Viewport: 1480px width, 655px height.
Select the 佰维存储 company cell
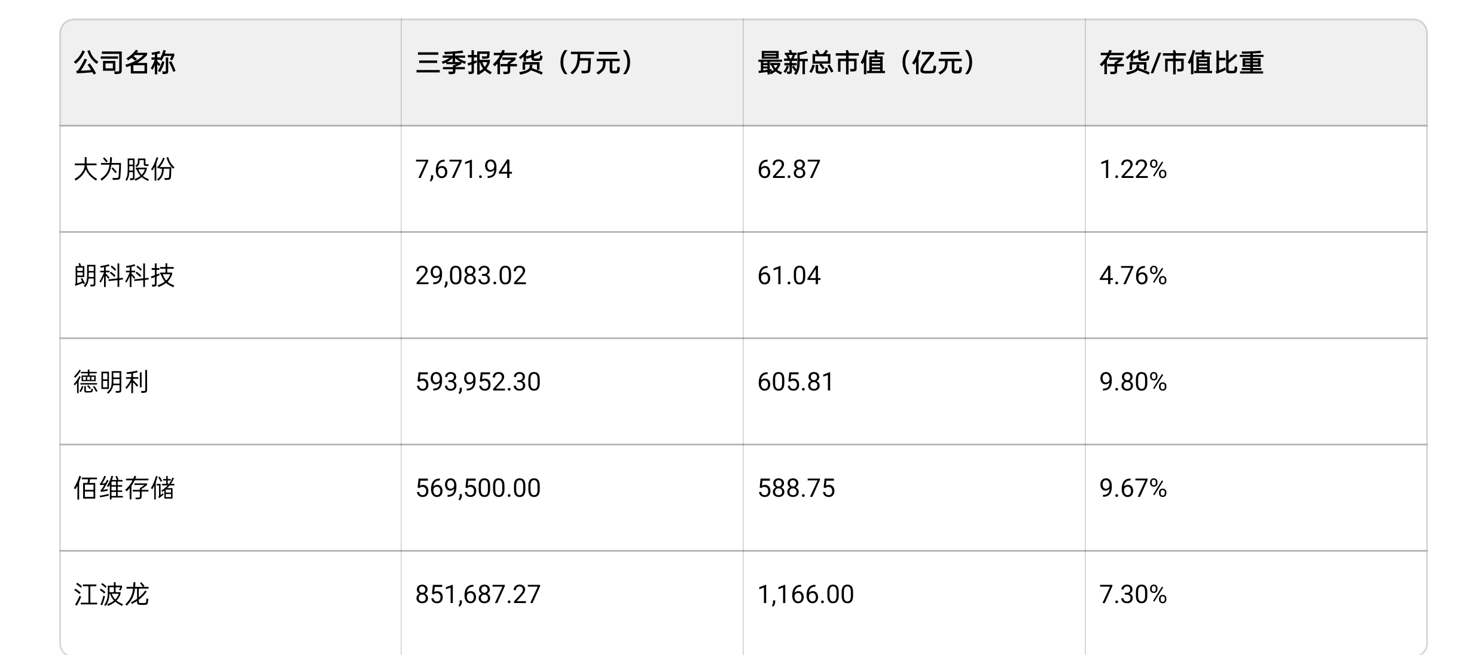231,497
